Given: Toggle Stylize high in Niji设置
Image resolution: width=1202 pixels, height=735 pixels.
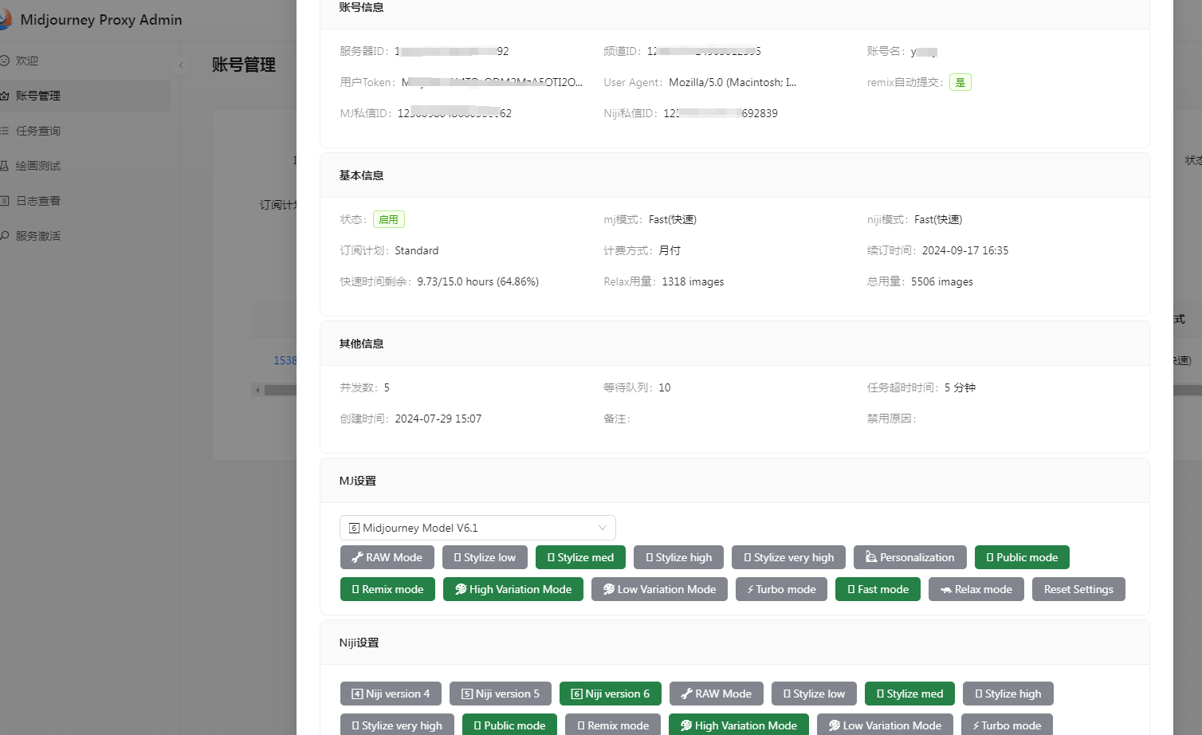Looking at the screenshot, I should click(1008, 694).
